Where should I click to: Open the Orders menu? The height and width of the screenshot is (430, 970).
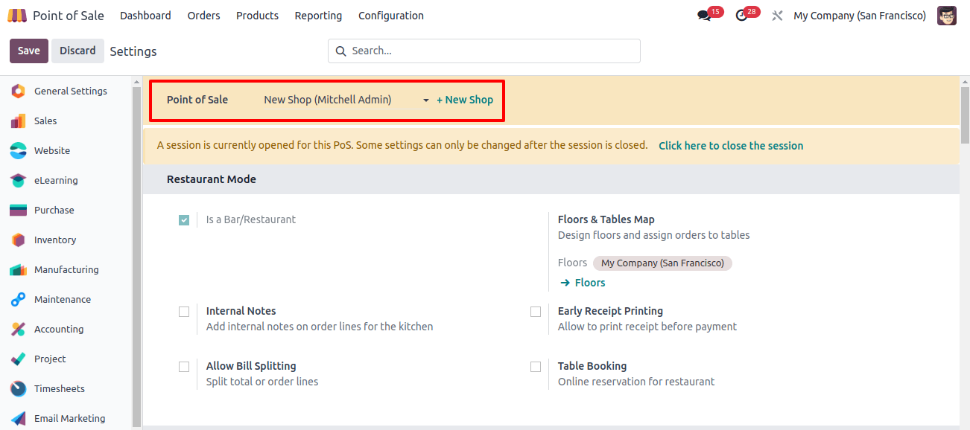pos(203,16)
